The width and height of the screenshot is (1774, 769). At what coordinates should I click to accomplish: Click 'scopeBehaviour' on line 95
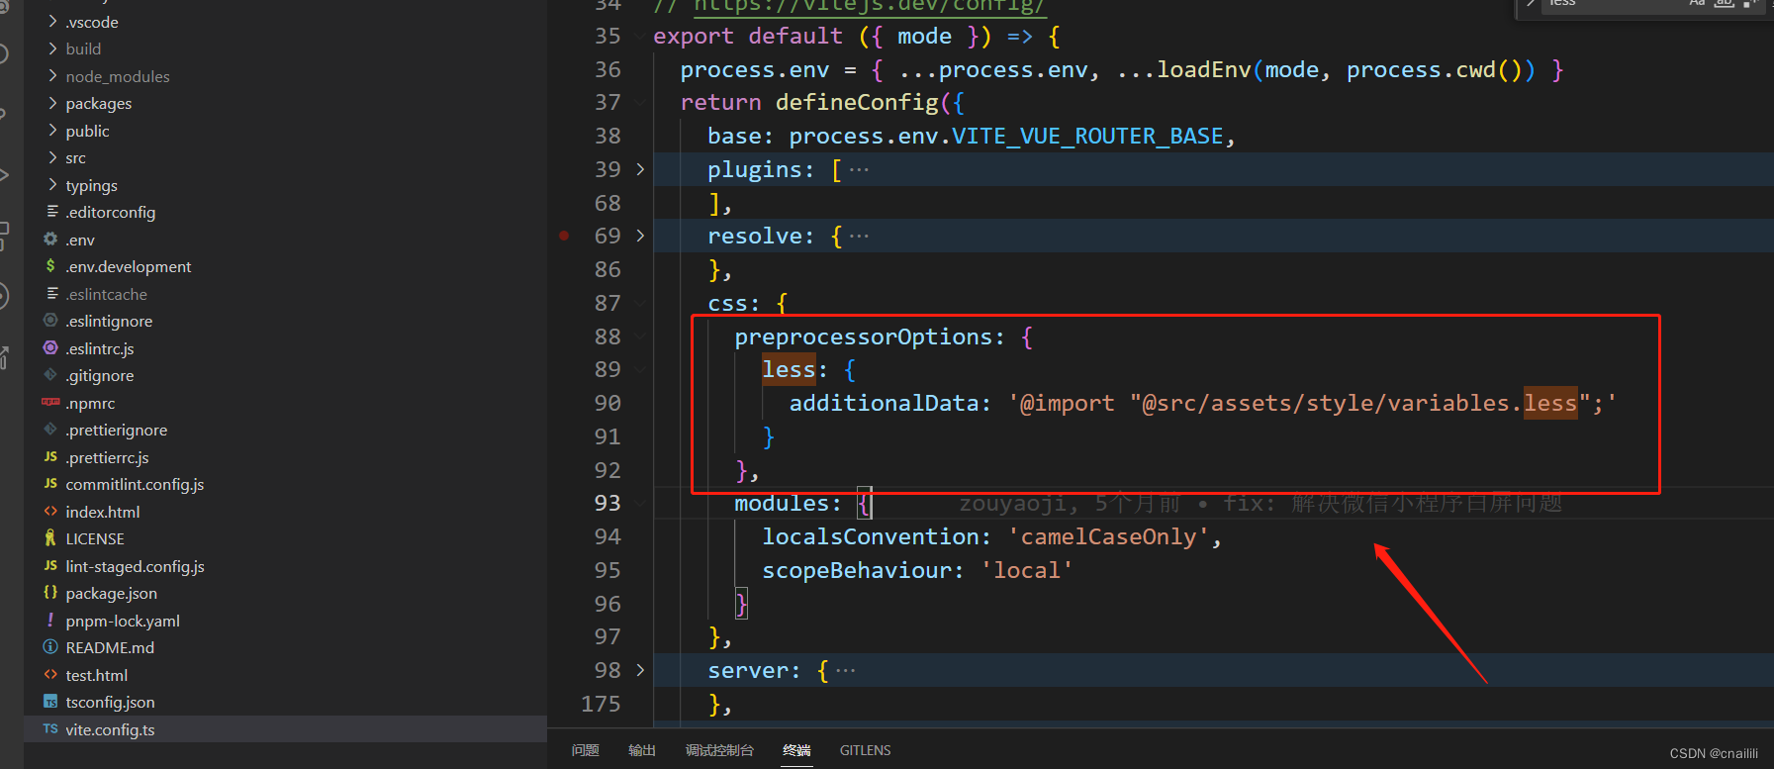point(857,570)
